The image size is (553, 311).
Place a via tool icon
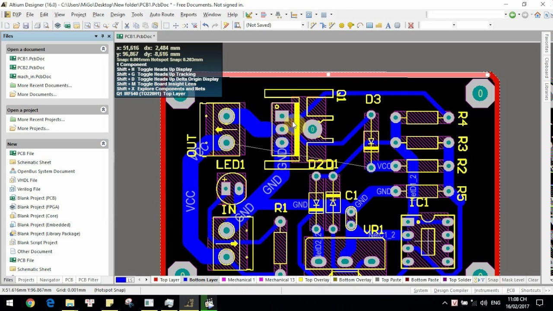[351, 25]
